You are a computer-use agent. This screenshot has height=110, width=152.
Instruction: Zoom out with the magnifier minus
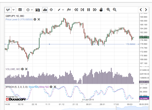coord(115,10)
